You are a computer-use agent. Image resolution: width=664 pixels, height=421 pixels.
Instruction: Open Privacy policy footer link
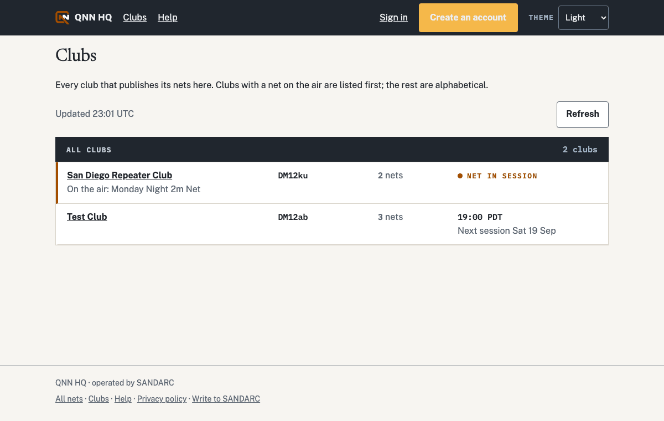(x=162, y=399)
